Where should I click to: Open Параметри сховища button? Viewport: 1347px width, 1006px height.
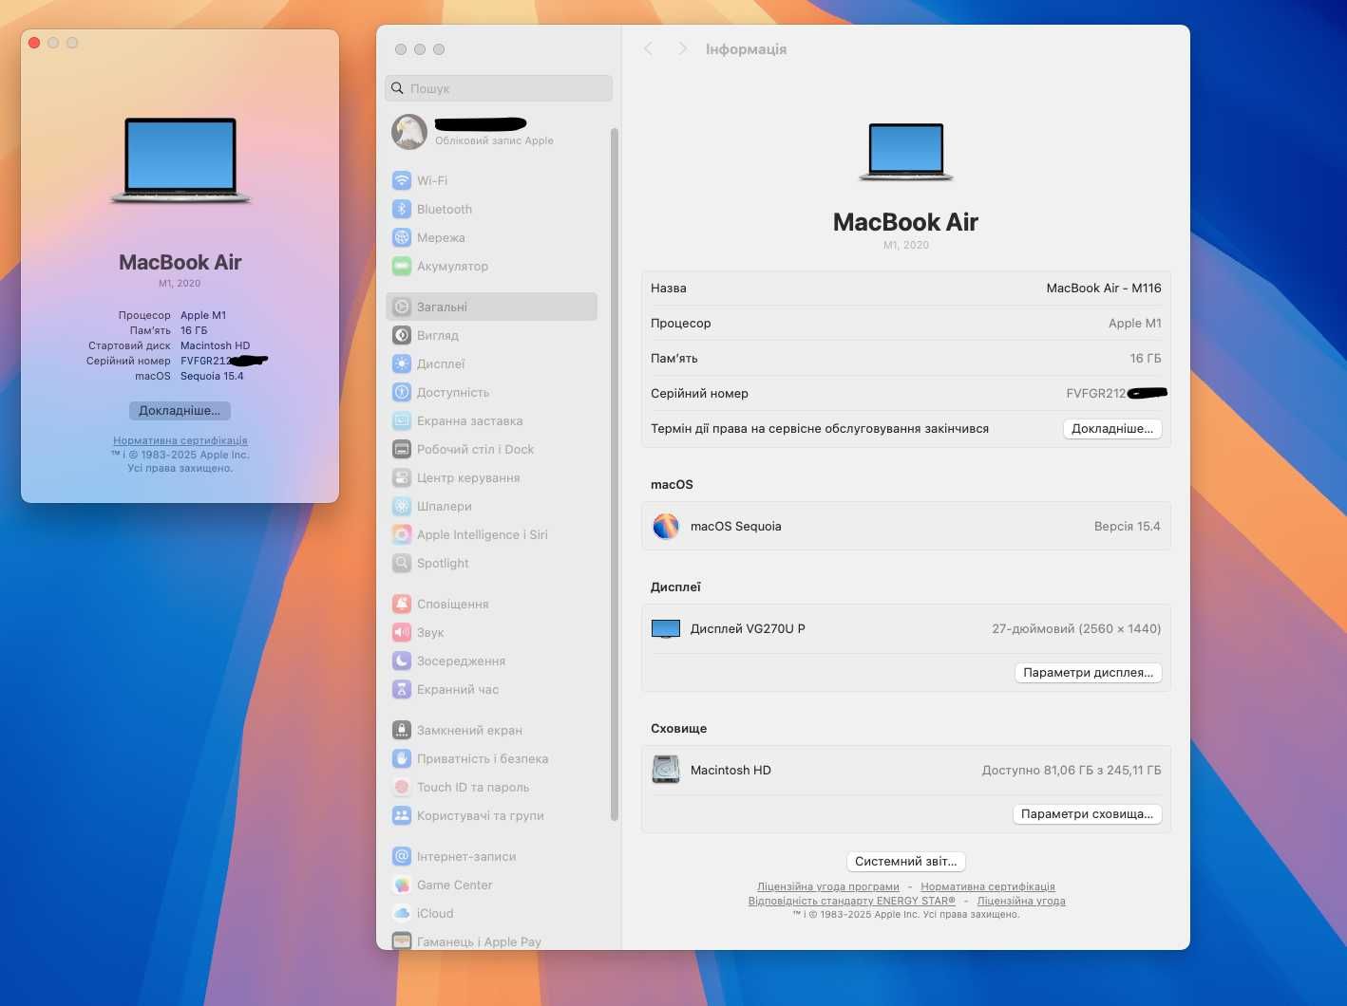[1088, 814]
